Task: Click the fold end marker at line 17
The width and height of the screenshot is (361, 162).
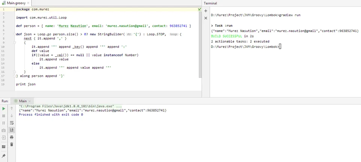Action: (15, 76)
